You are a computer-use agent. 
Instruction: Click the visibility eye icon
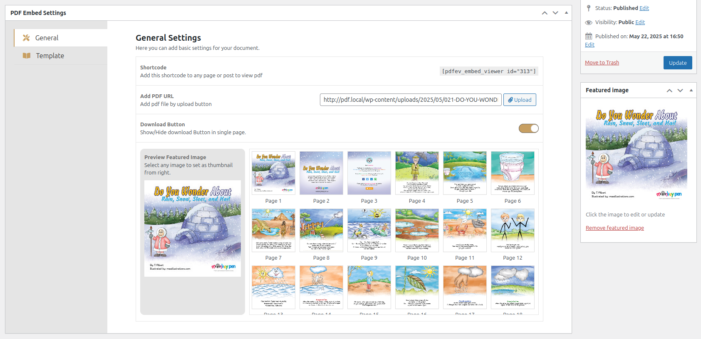[589, 22]
